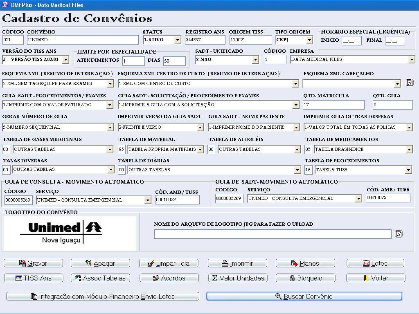Click the Horário Especial Inicio field
The height and width of the screenshot is (314, 419).
click(351, 40)
